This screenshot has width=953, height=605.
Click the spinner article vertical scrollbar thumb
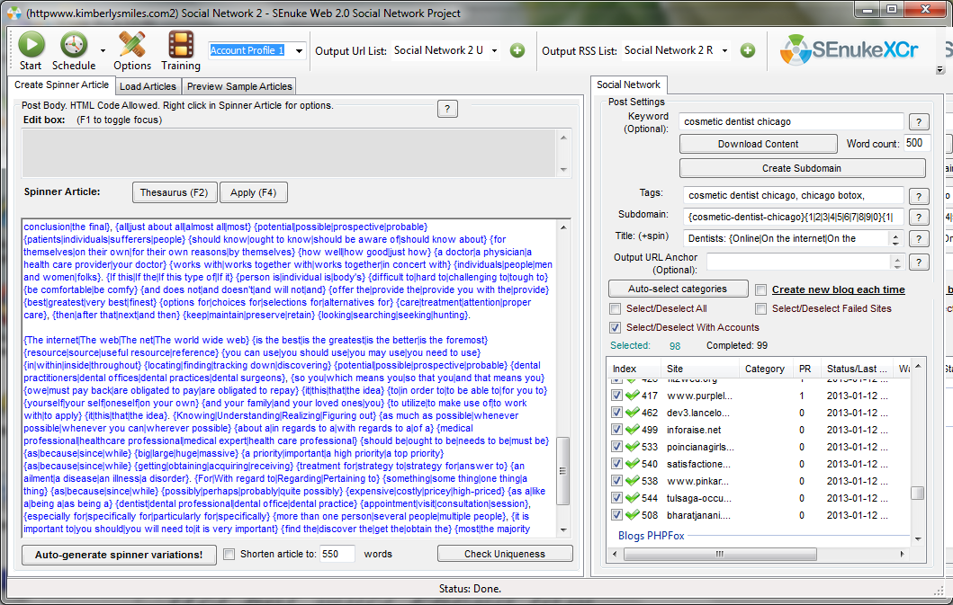(562, 471)
